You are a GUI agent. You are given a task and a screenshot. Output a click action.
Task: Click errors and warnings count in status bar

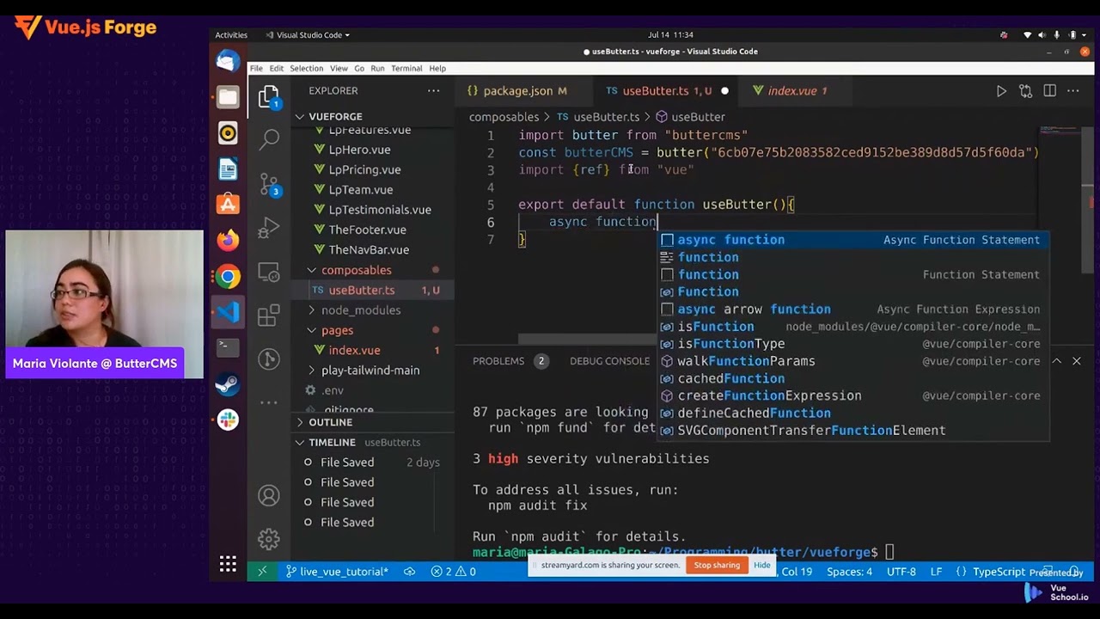click(x=454, y=571)
